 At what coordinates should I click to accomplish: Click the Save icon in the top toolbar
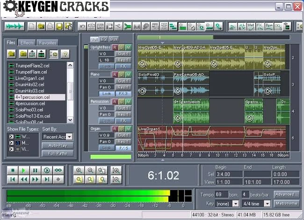[x=59, y=26]
